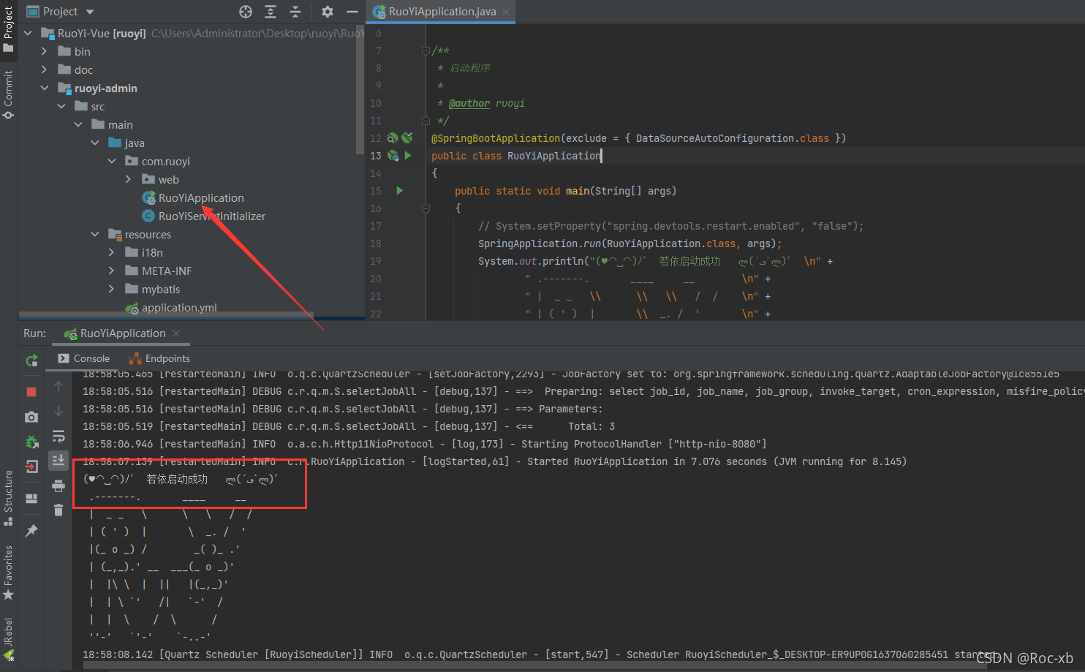The width and height of the screenshot is (1085, 672).
Task: Toggle the Pin Tab icon in Run toolbar
Action: pyautogui.click(x=31, y=531)
